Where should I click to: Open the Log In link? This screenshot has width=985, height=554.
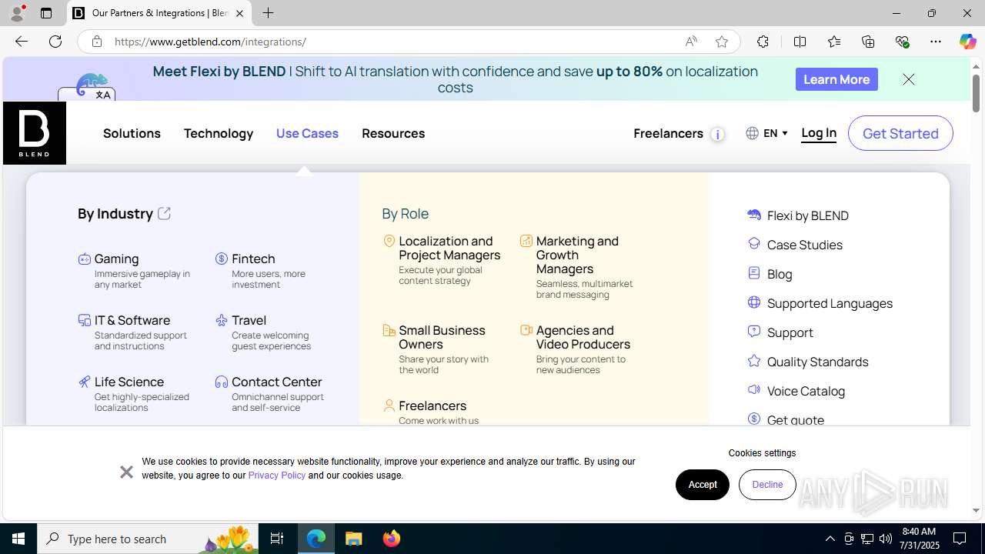819,133
